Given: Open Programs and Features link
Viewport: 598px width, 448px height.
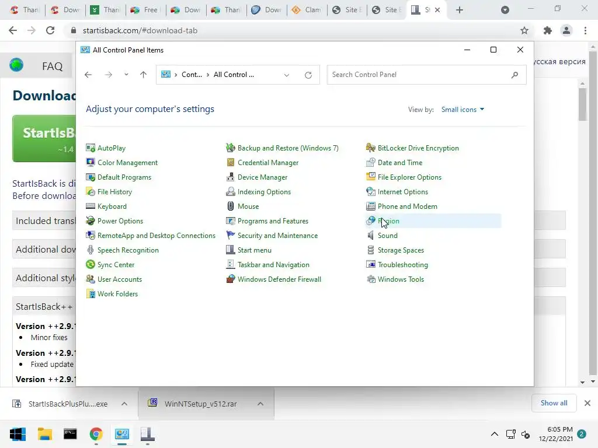Looking at the screenshot, I should (273, 221).
